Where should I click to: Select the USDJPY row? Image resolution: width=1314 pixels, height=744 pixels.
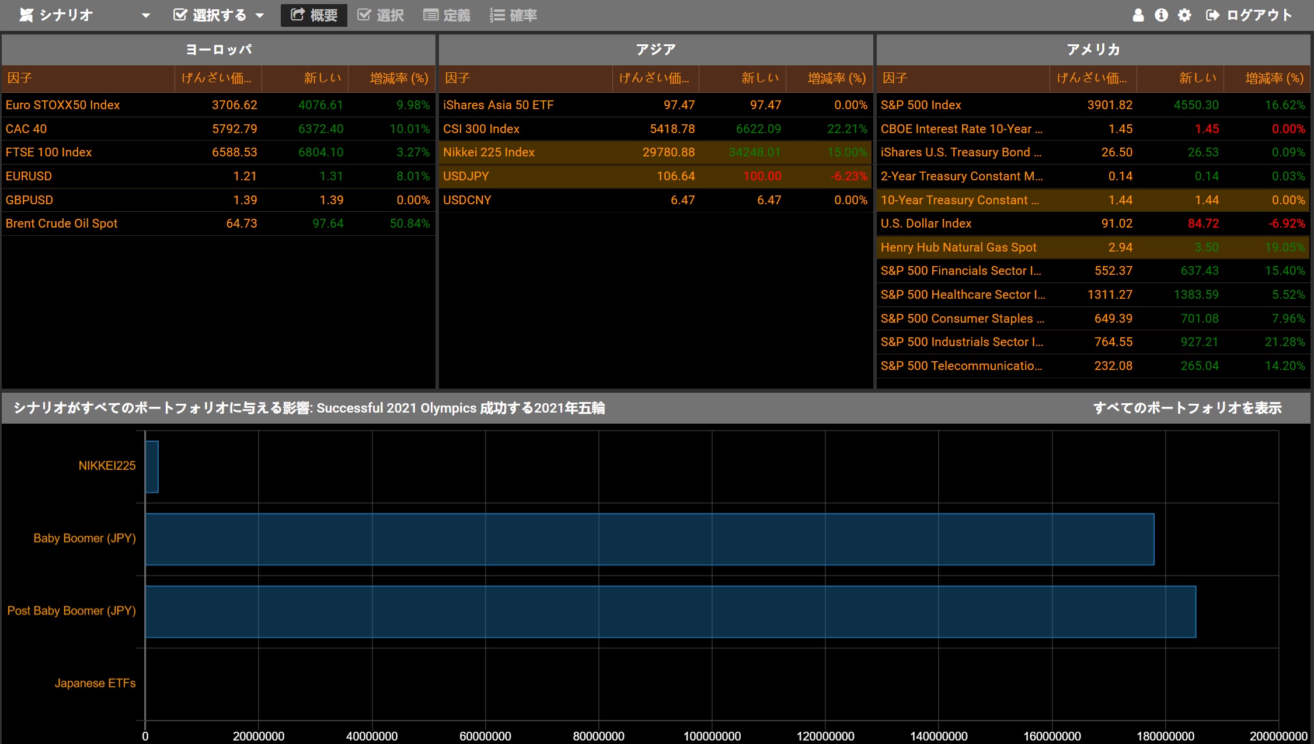656,176
